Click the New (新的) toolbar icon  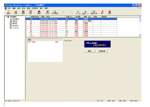tap(9, 12)
